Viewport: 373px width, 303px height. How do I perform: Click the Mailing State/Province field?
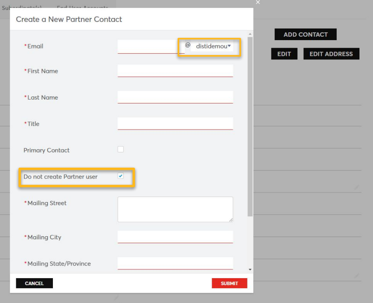tap(175, 263)
